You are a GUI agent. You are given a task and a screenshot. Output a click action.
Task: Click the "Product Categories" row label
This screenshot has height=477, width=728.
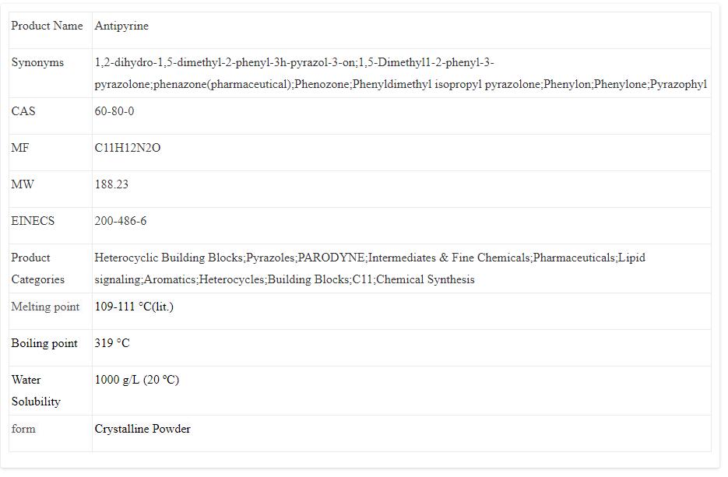pos(37,268)
